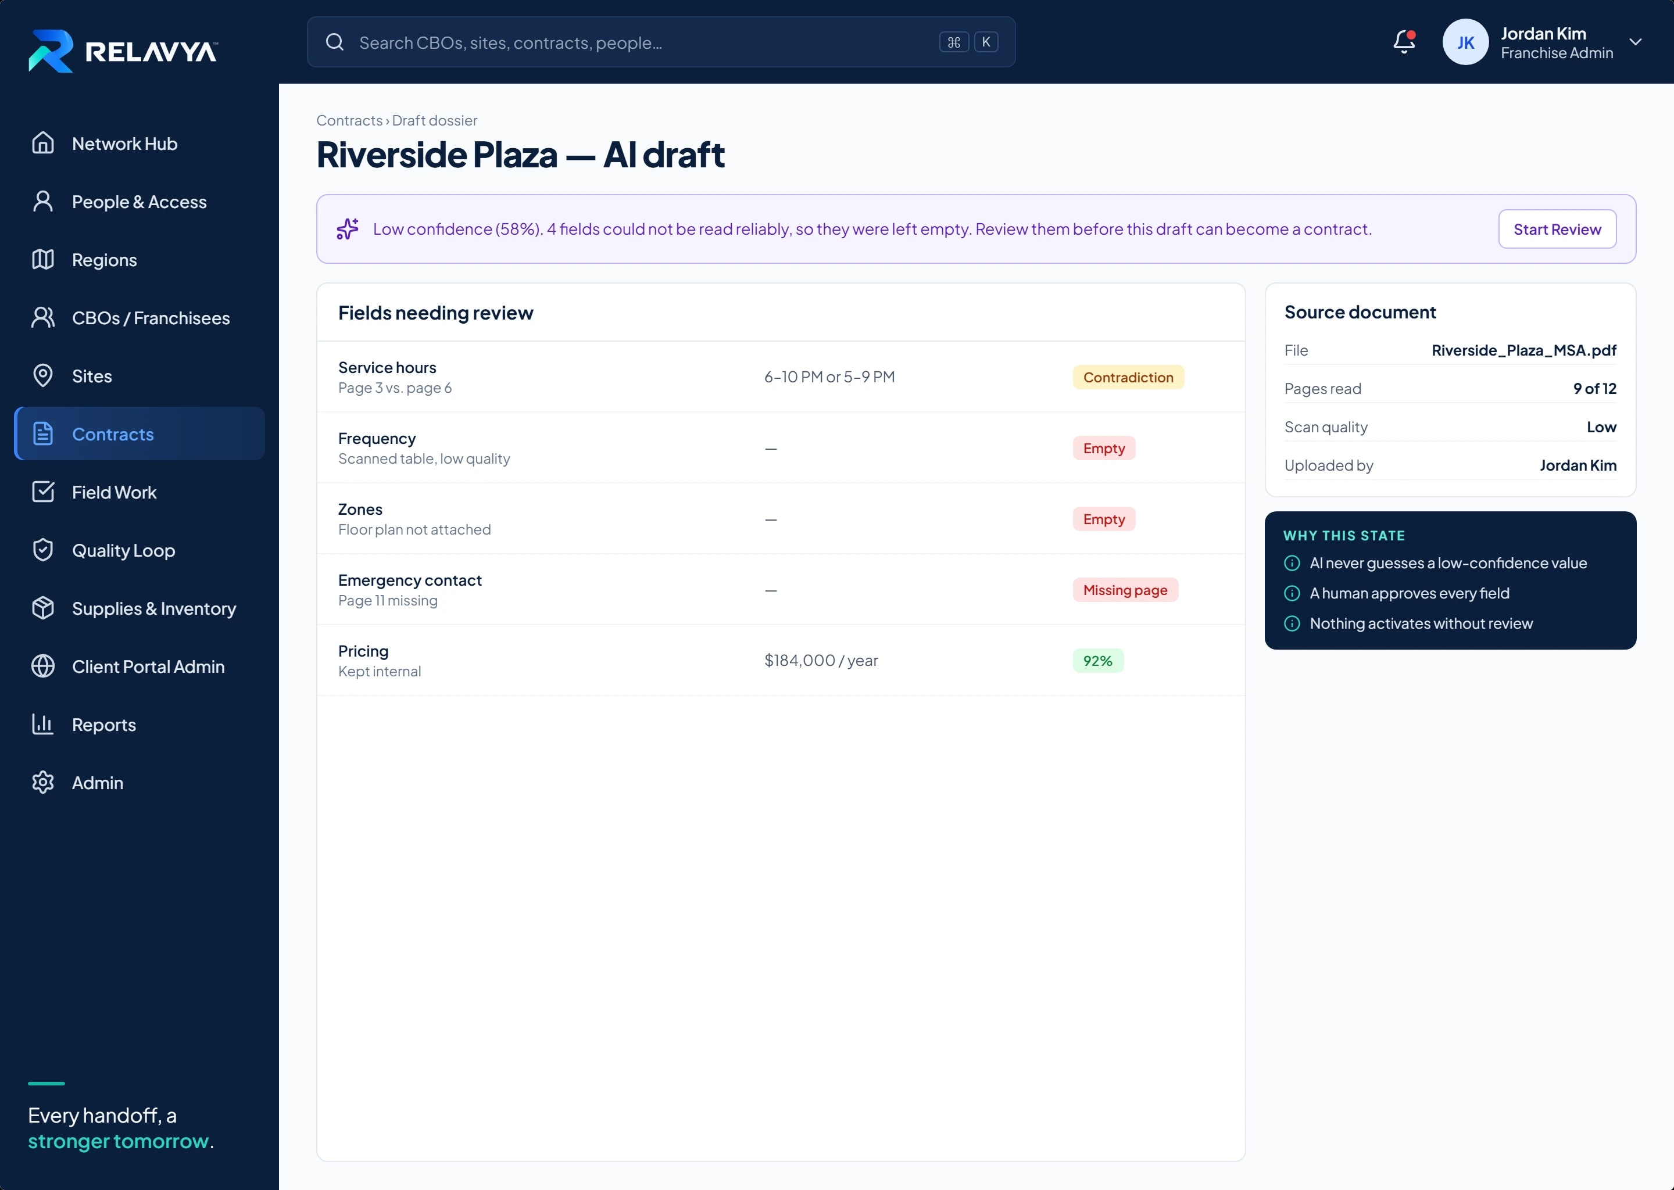This screenshot has width=1674, height=1190.
Task: Click the Reports bar chart icon
Action: click(43, 724)
